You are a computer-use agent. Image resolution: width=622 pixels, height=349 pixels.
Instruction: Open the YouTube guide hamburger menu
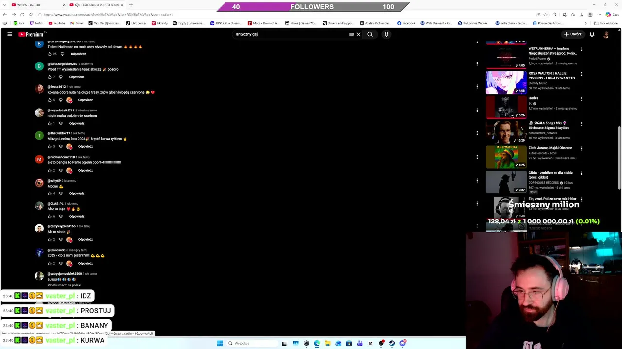tap(9, 34)
